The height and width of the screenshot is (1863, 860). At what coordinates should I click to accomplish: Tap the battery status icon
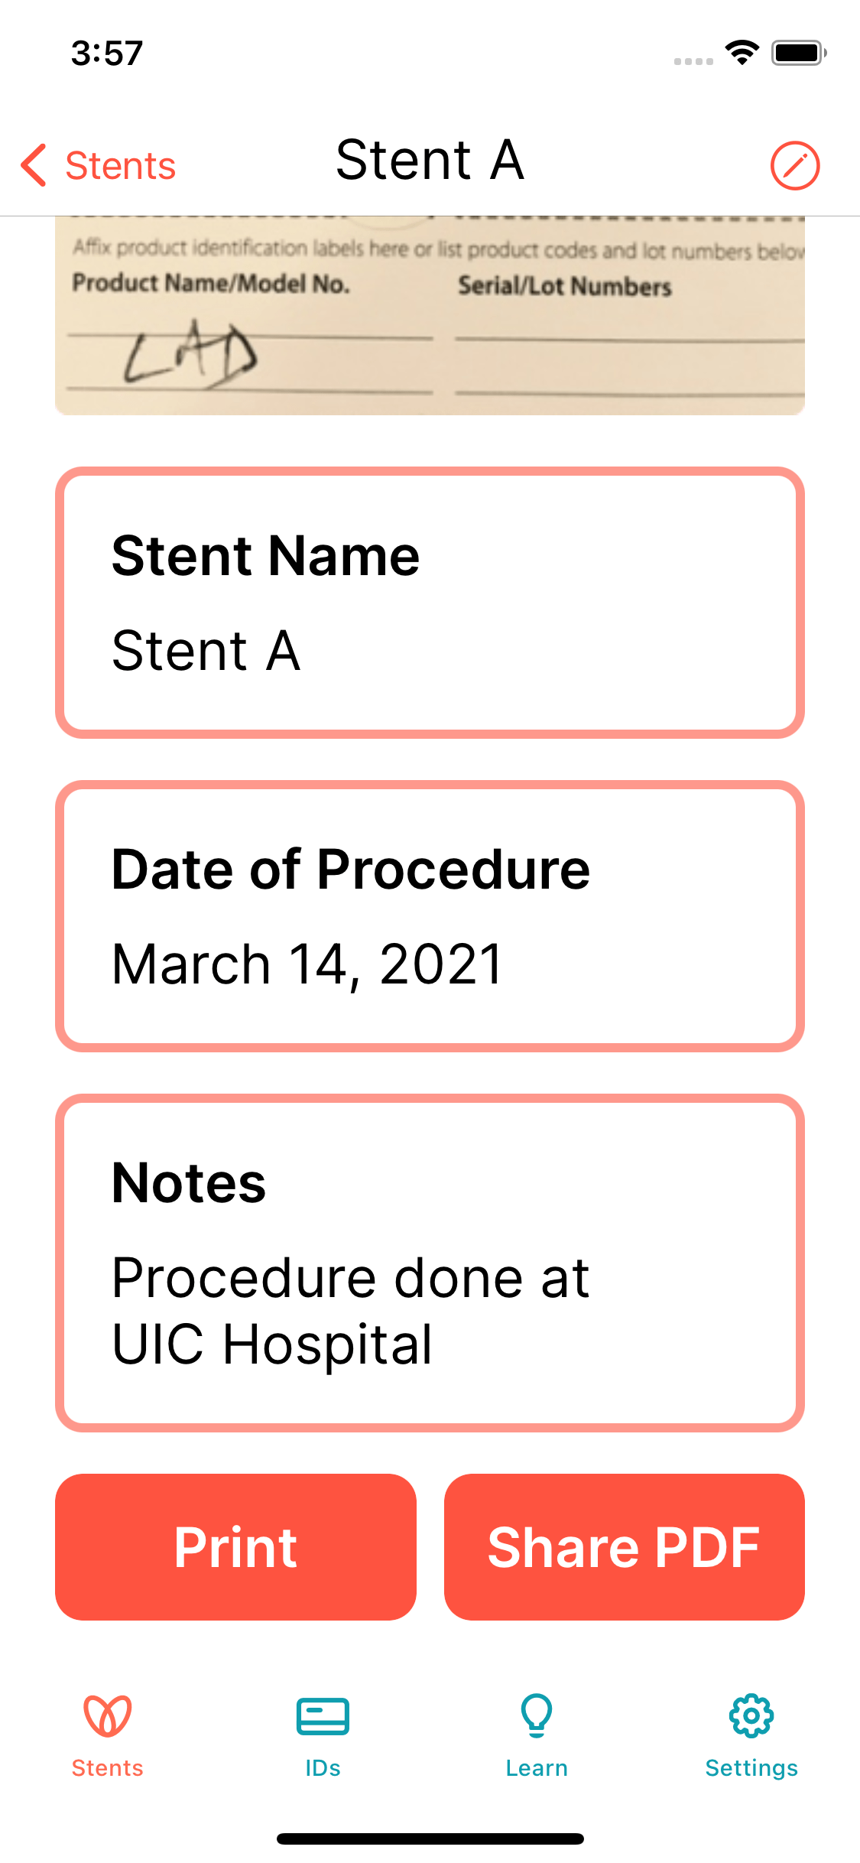tap(799, 53)
